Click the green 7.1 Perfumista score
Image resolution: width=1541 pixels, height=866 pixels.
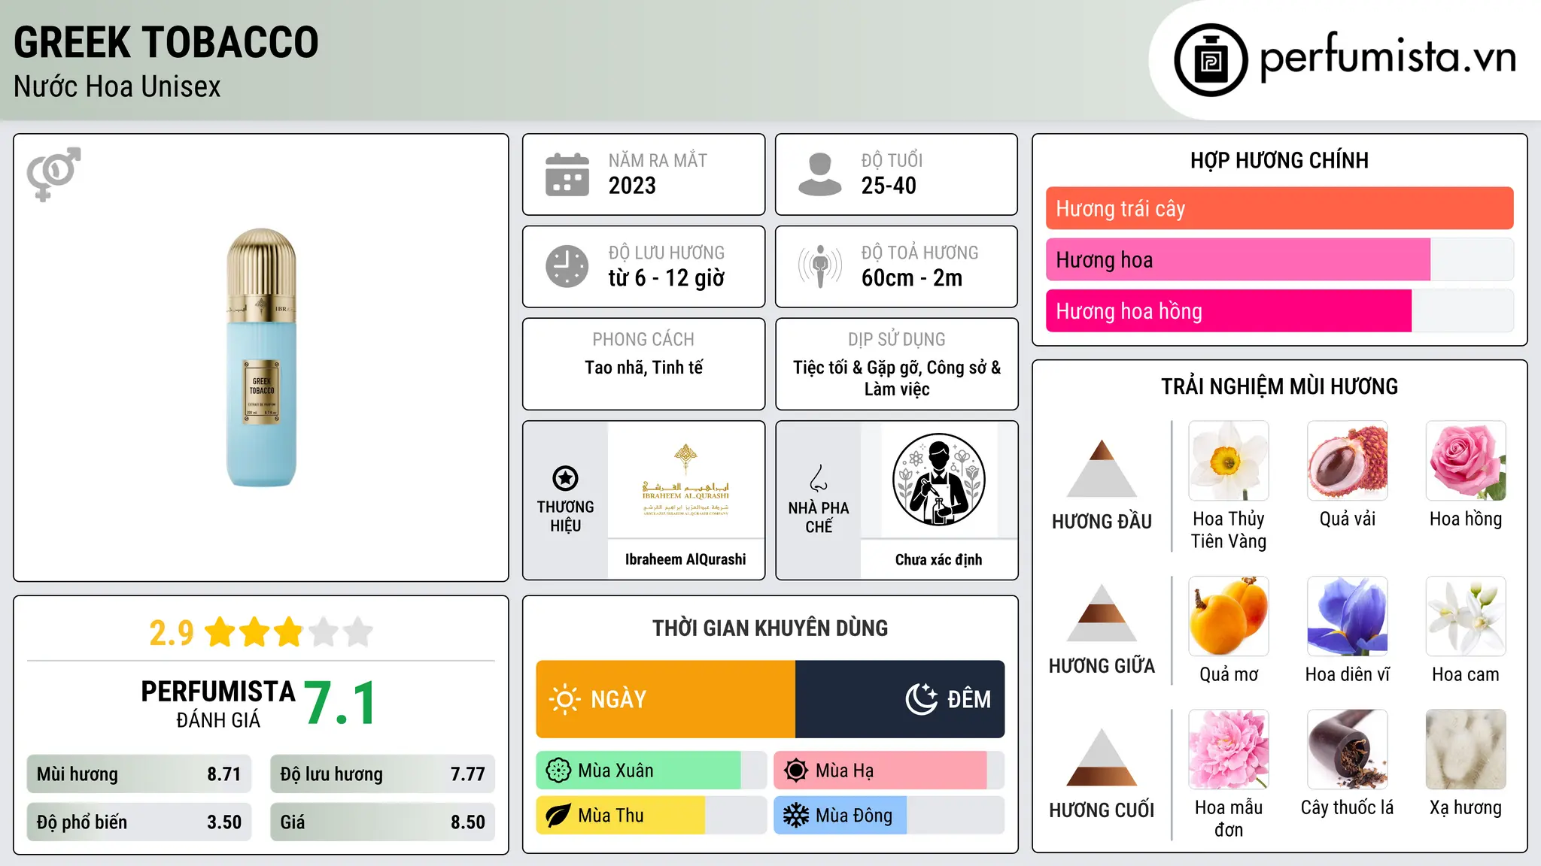point(339,704)
